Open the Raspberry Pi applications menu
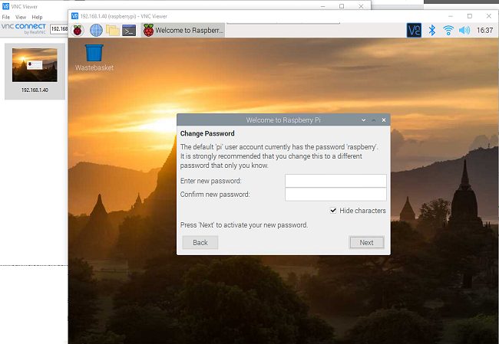The height and width of the screenshot is (344, 499). pos(78,30)
